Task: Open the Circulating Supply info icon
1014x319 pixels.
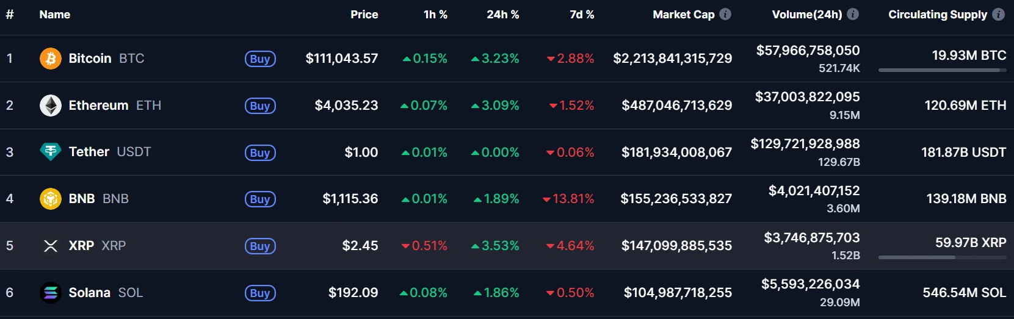Action: coord(999,14)
